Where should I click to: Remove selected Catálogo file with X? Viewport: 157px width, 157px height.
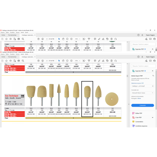click(x=153, y=86)
